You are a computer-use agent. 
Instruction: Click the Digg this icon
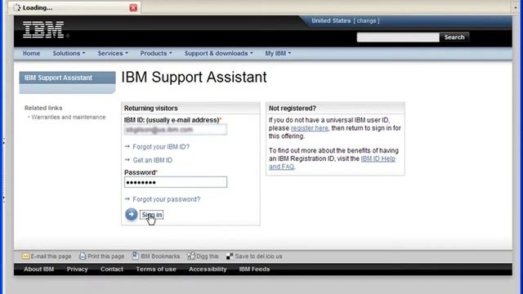click(190, 256)
